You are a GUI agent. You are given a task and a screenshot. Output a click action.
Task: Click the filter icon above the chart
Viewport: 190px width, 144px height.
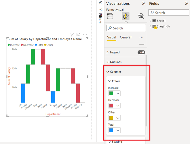pyautogui.click(x=72, y=35)
